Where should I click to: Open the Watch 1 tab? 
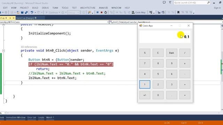point(50,117)
